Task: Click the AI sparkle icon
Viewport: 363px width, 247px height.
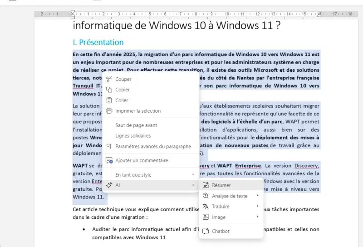Action: tap(109, 185)
